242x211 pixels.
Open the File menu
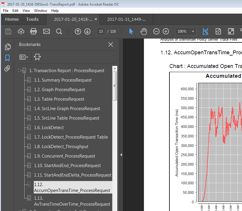[6, 11]
